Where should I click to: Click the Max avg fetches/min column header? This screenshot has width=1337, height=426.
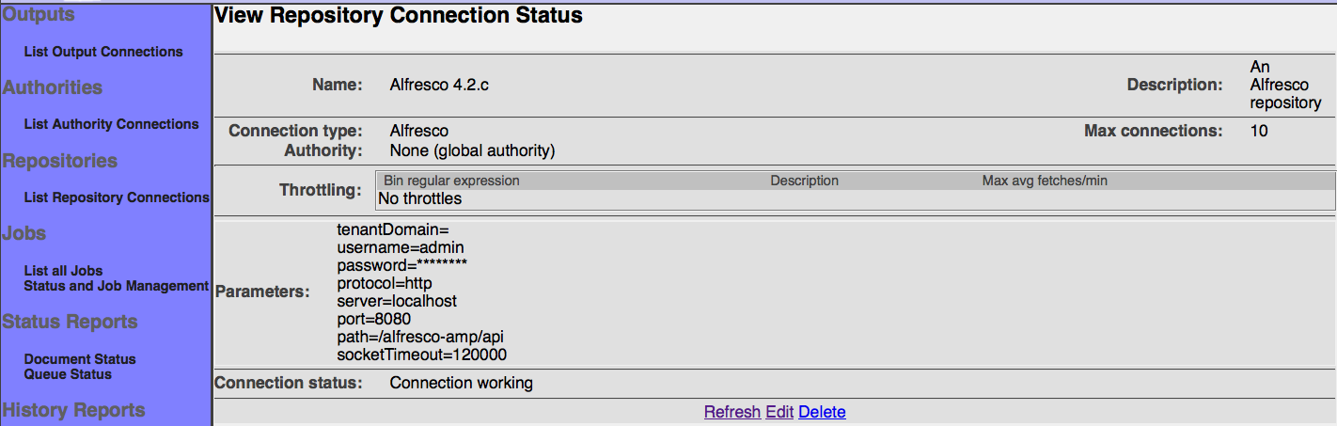coord(1045,181)
